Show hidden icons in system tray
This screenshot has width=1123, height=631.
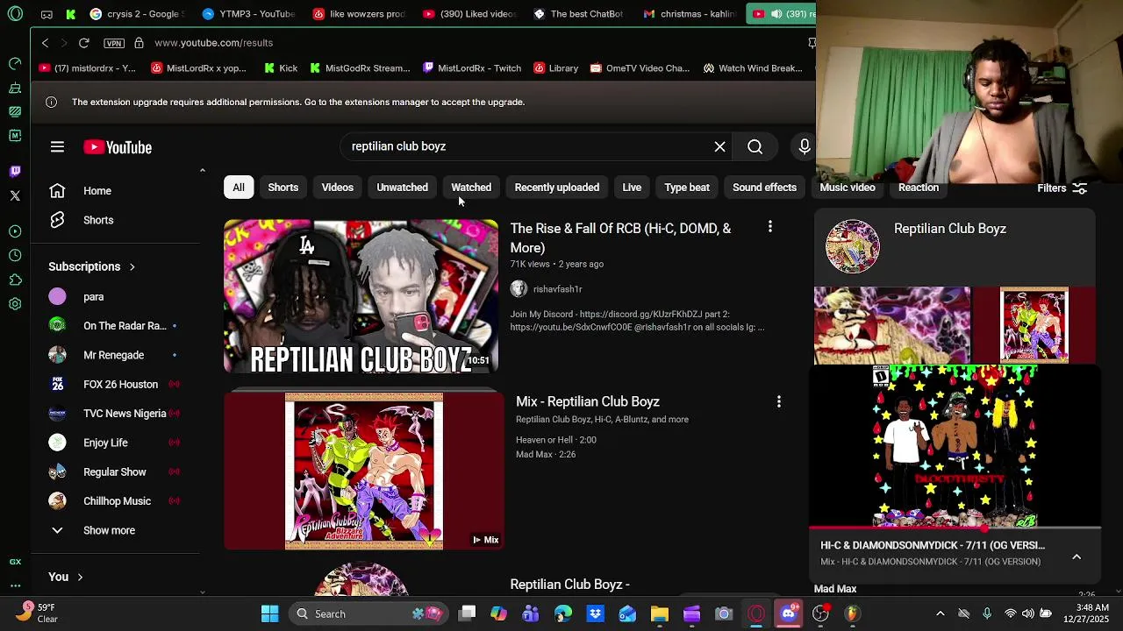point(940,613)
